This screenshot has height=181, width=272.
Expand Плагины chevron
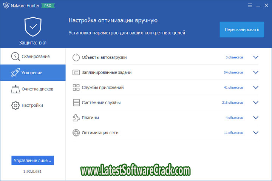tap(256, 117)
